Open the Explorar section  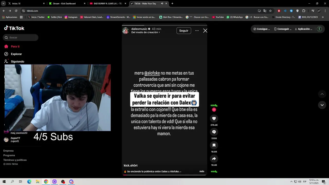(x=16, y=54)
